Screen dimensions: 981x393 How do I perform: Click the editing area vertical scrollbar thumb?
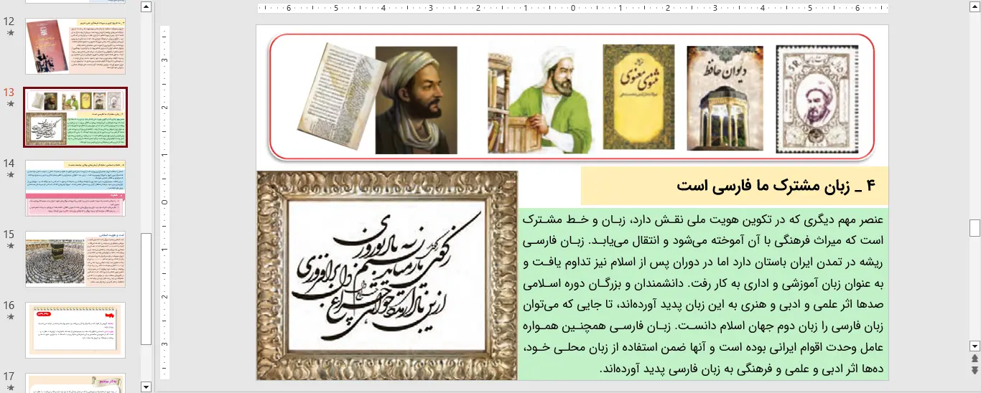975,228
